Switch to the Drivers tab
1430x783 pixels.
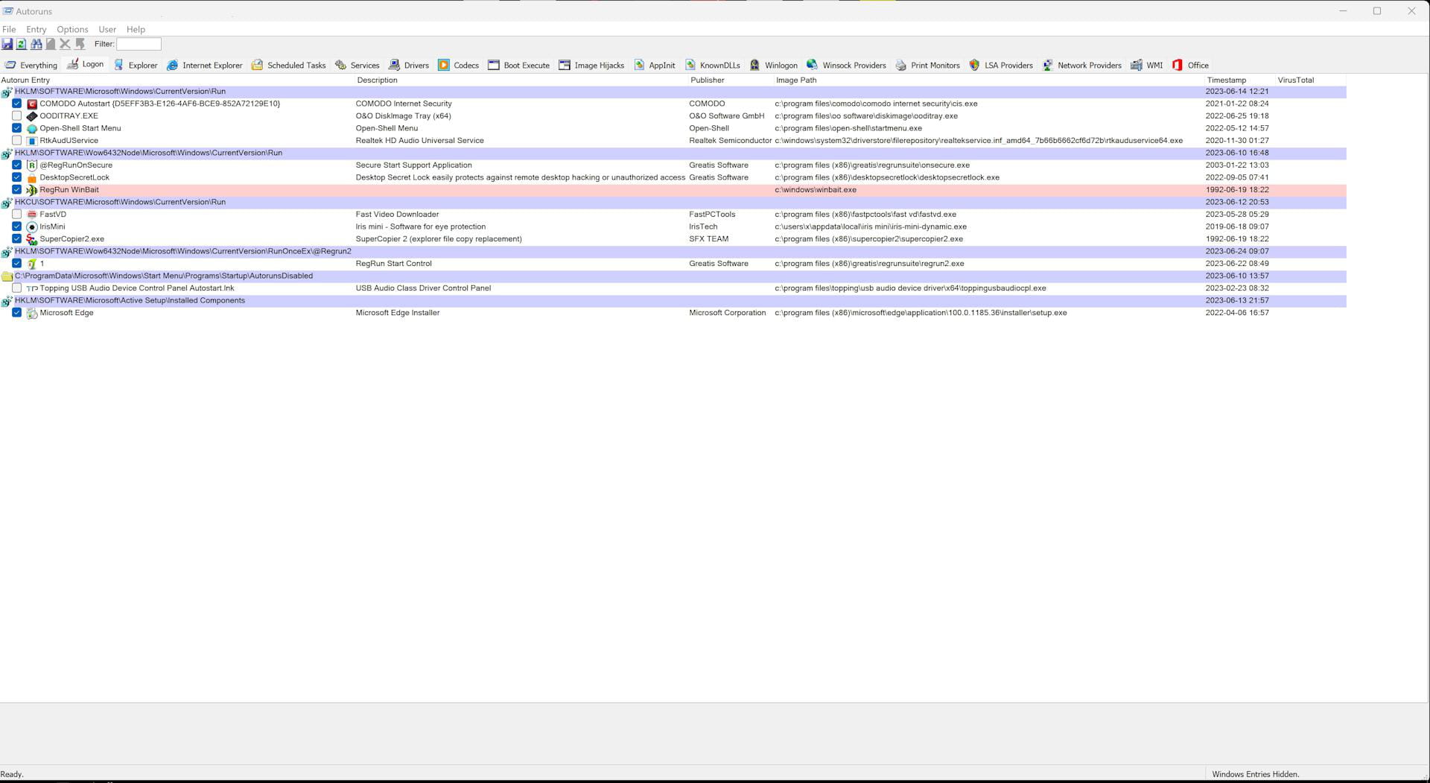click(409, 65)
